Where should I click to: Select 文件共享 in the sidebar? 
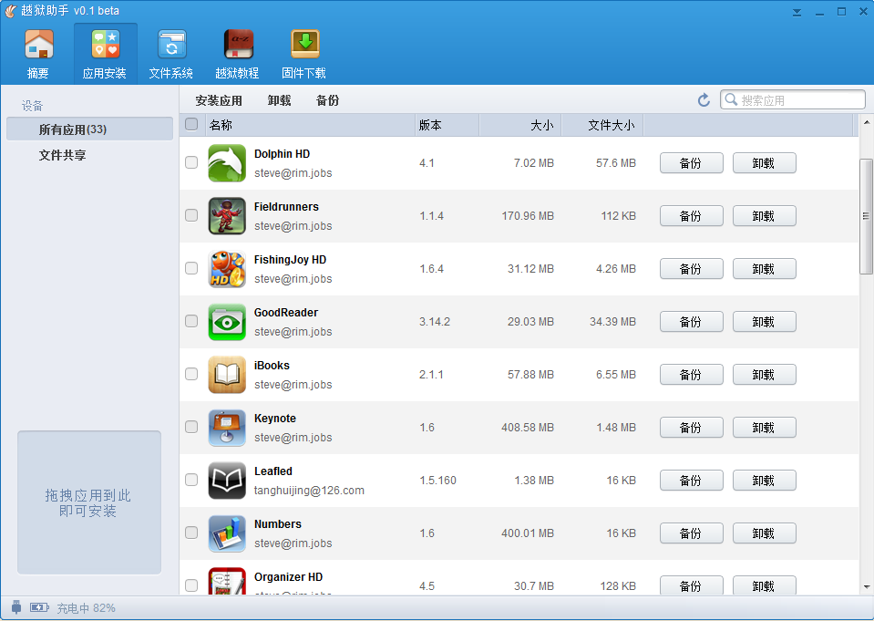point(62,156)
